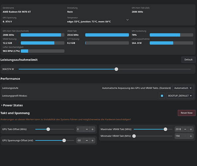
Task: Decrease Maximaler VRAM Takt with minus button
Action: [x=185, y=129]
